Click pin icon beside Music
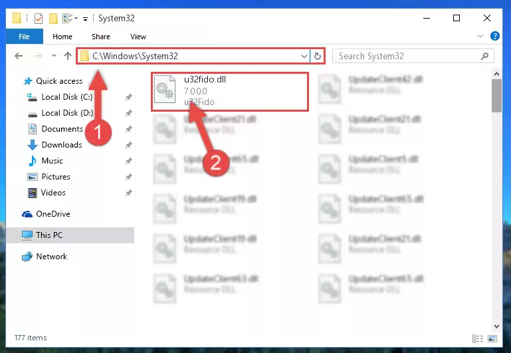511x353 pixels. point(129,161)
